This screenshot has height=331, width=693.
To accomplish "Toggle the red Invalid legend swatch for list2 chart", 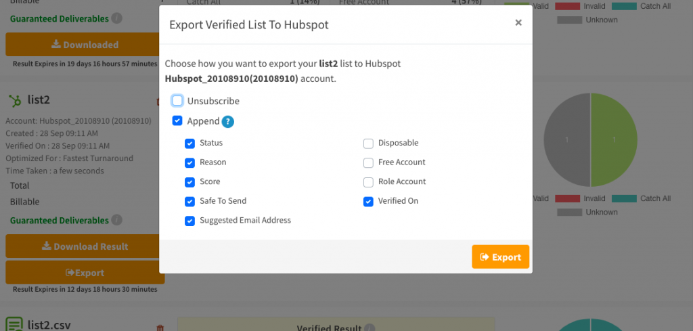I will (567, 198).
